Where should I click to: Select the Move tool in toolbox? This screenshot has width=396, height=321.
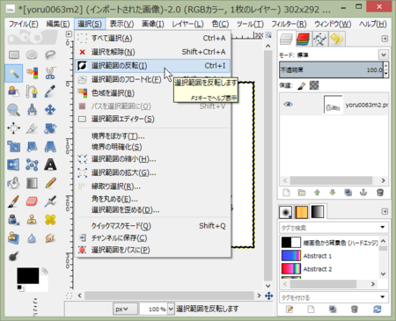pos(50,110)
